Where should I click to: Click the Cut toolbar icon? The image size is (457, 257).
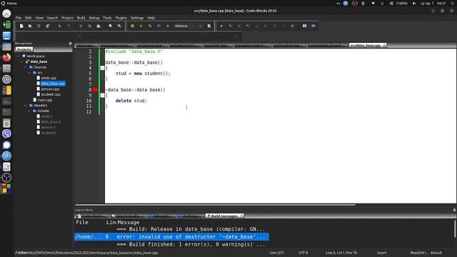pyautogui.click(x=81, y=26)
